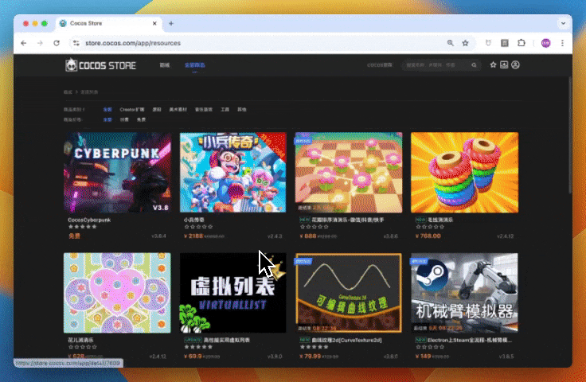Click the 小兵传奇 product title

pos(194,220)
